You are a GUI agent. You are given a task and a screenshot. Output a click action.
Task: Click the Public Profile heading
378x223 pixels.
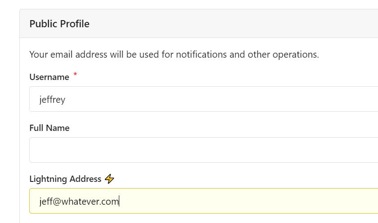point(59,24)
